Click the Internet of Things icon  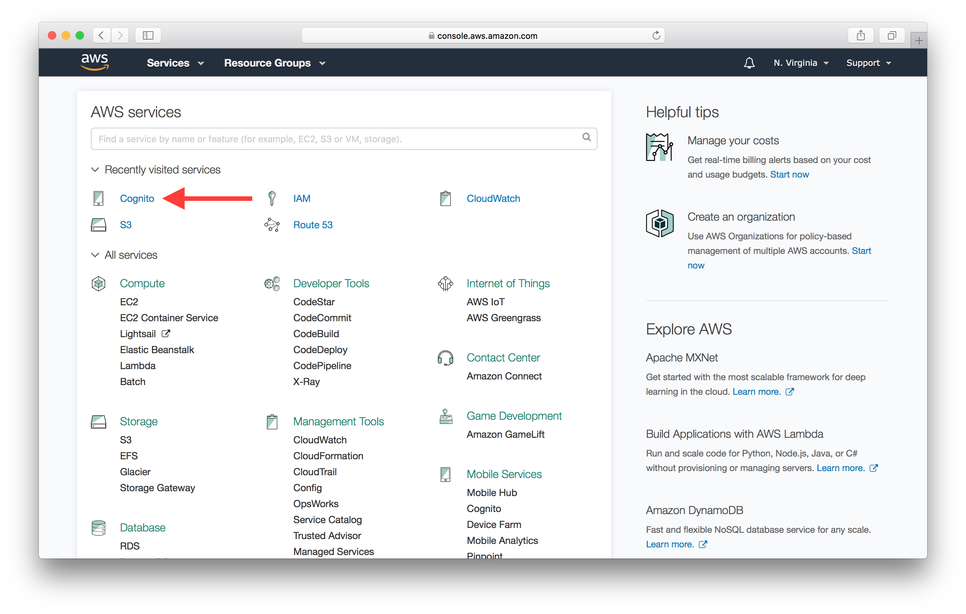[x=445, y=283]
